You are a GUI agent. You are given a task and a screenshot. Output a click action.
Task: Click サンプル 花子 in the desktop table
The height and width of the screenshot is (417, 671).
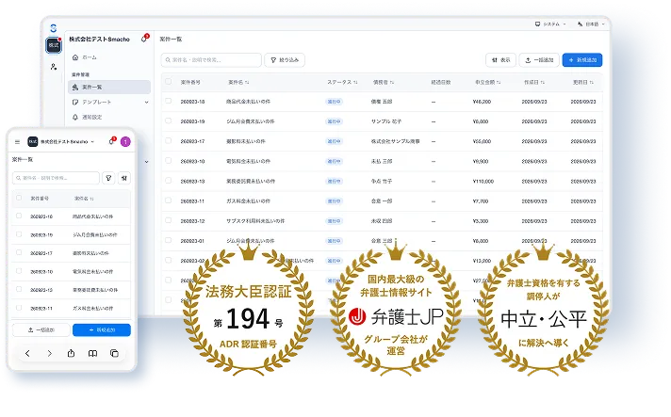386,121
